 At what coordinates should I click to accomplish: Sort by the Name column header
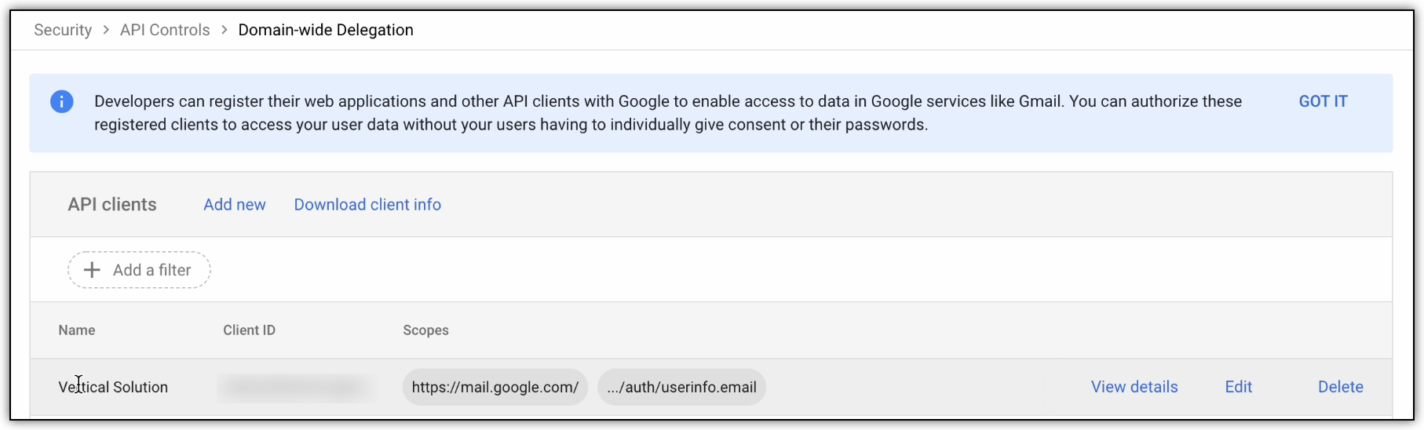click(77, 330)
